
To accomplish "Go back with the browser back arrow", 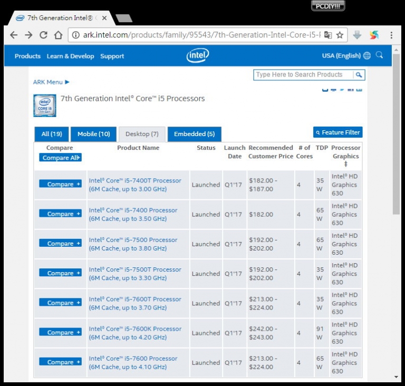I will [x=13, y=35].
